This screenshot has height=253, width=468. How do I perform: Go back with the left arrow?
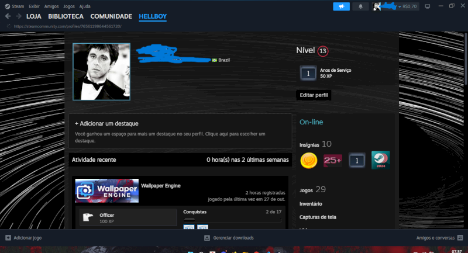8,16
